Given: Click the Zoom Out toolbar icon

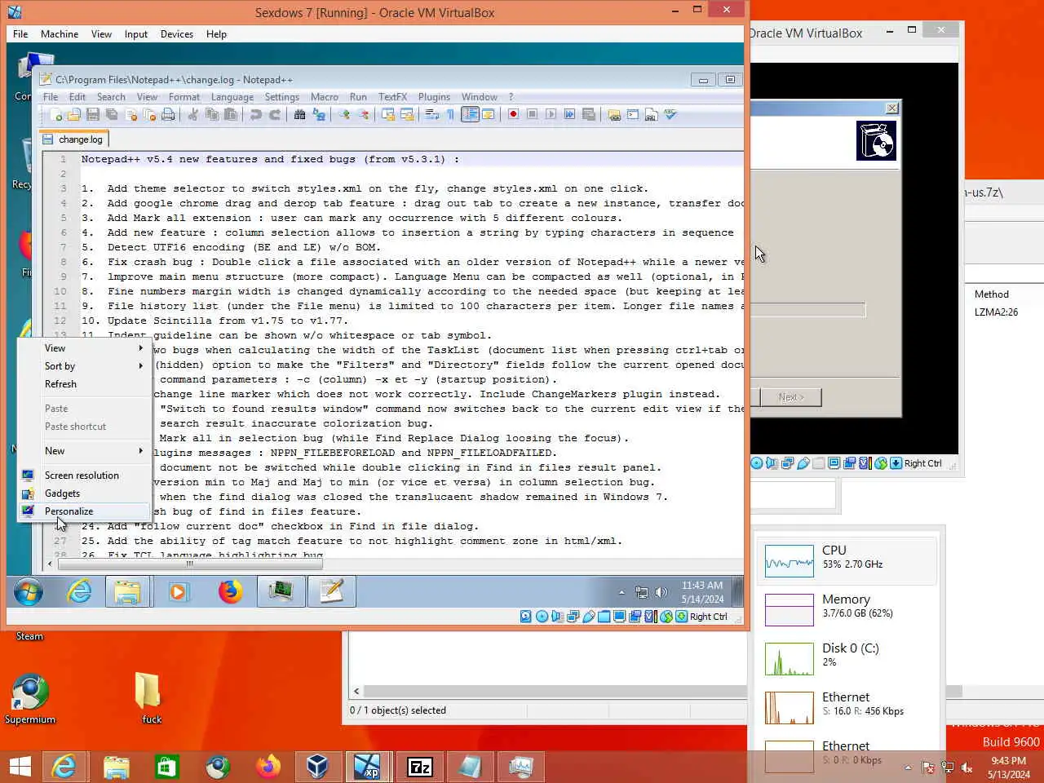Looking at the screenshot, I should pos(363,115).
